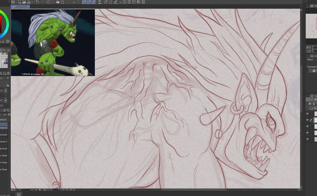The height and width of the screenshot is (196, 317).
Task: Toggle the first snap-to-ruler button
Action: (x=84, y=2)
